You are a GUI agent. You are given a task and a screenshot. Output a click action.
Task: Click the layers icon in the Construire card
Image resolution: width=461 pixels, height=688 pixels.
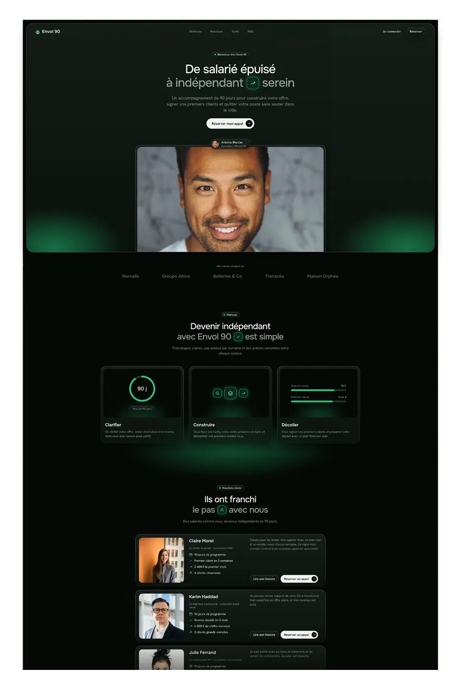230,393
